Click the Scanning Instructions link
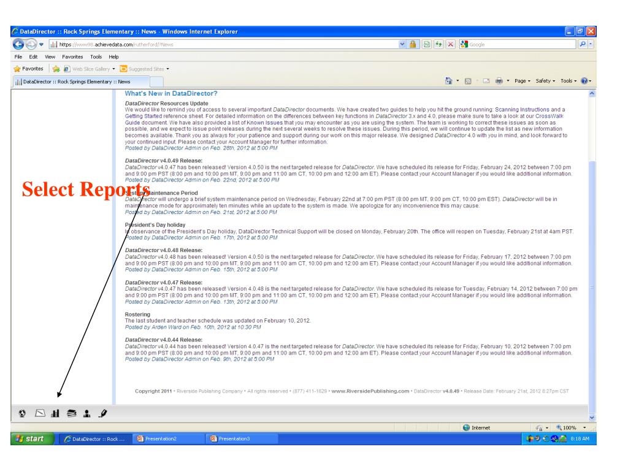The image size is (628, 471). click(x=522, y=110)
